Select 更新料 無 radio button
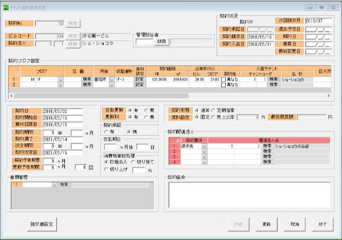Viewport: 342px width, 240px height. (146, 117)
